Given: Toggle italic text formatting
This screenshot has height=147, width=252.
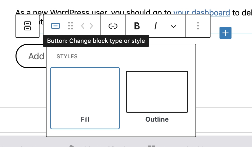Looking at the screenshot, I should (x=155, y=26).
